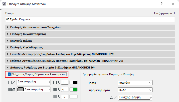Open the blank pen color swatch beside 19
Viewport: 179px width, 102px height.
click(x=73, y=97)
